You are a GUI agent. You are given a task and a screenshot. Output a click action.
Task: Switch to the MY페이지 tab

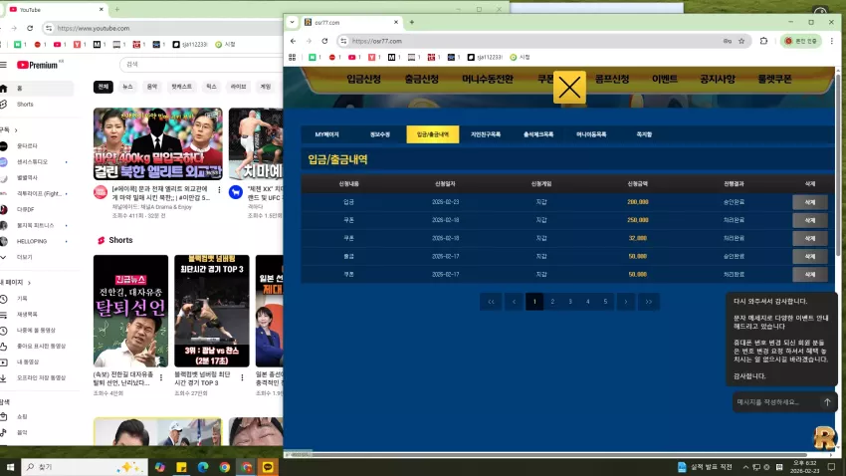point(326,134)
